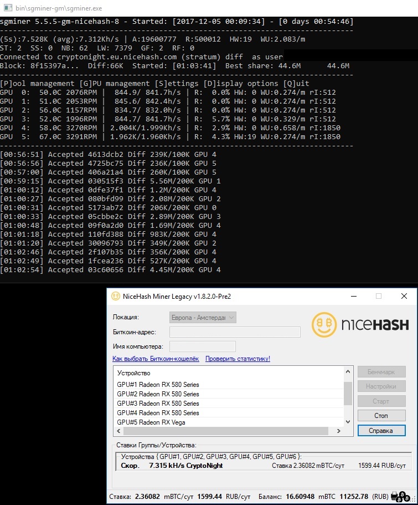Select GPU#4 Radeon RX 580 Series row

(229, 412)
